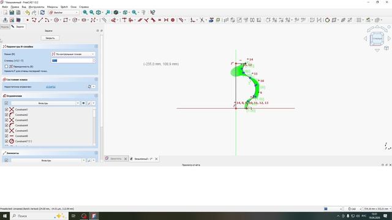The height and width of the screenshot is (220, 392).
Task: Collapse the constraints section
Action: pos(96,96)
